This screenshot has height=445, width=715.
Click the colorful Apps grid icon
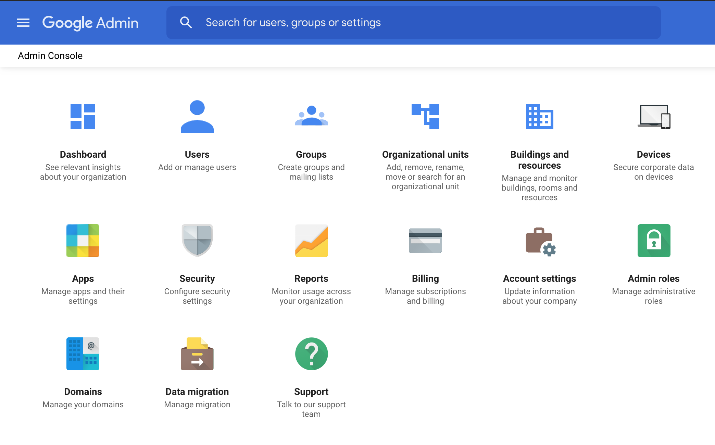pyautogui.click(x=83, y=241)
